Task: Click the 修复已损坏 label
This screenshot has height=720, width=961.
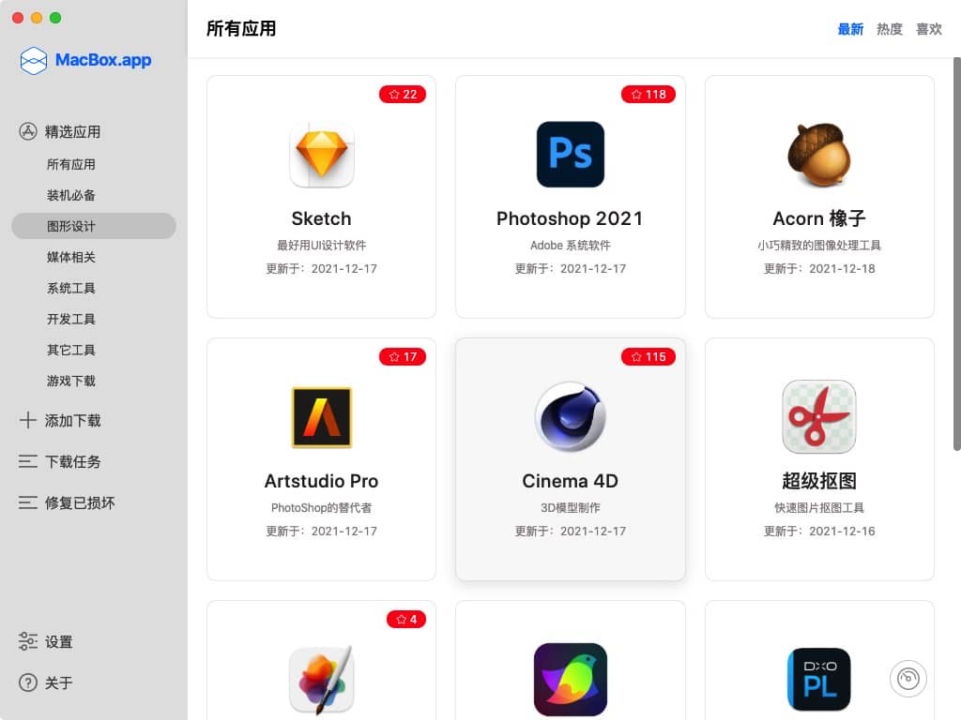Action: pos(80,502)
